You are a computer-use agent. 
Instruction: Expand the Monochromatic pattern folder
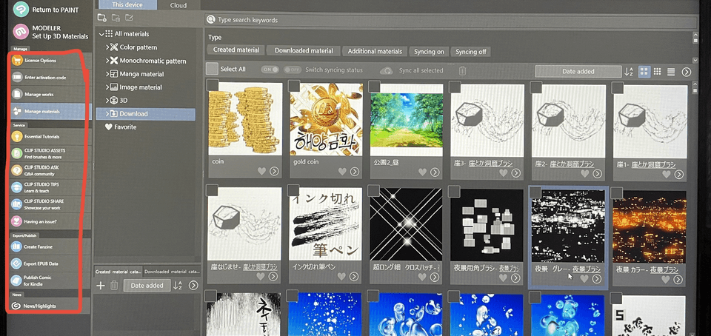[x=107, y=61]
